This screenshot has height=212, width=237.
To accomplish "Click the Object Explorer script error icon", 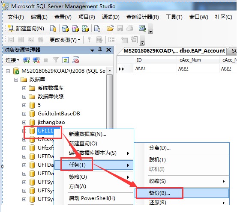I will coord(75,60).
